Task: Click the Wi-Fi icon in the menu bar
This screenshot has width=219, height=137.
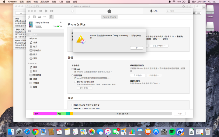Action: [x=174, y=2]
